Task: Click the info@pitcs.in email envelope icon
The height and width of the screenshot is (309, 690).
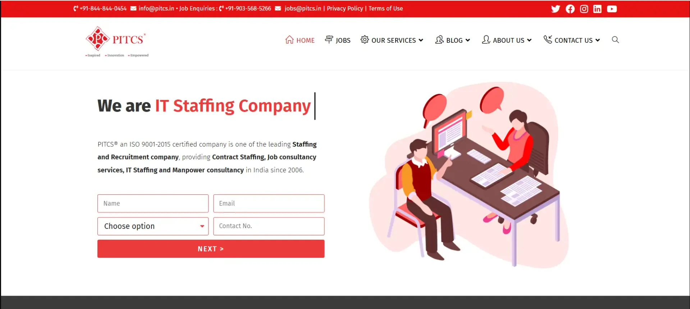Action: click(x=133, y=8)
